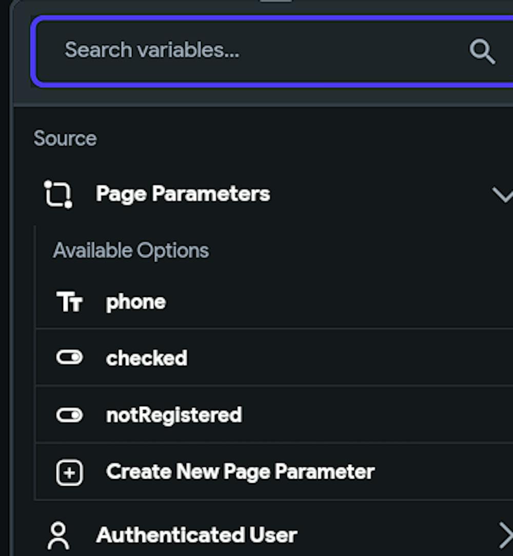
Task: Collapse the Page Parameters chevron
Action: coord(502,195)
